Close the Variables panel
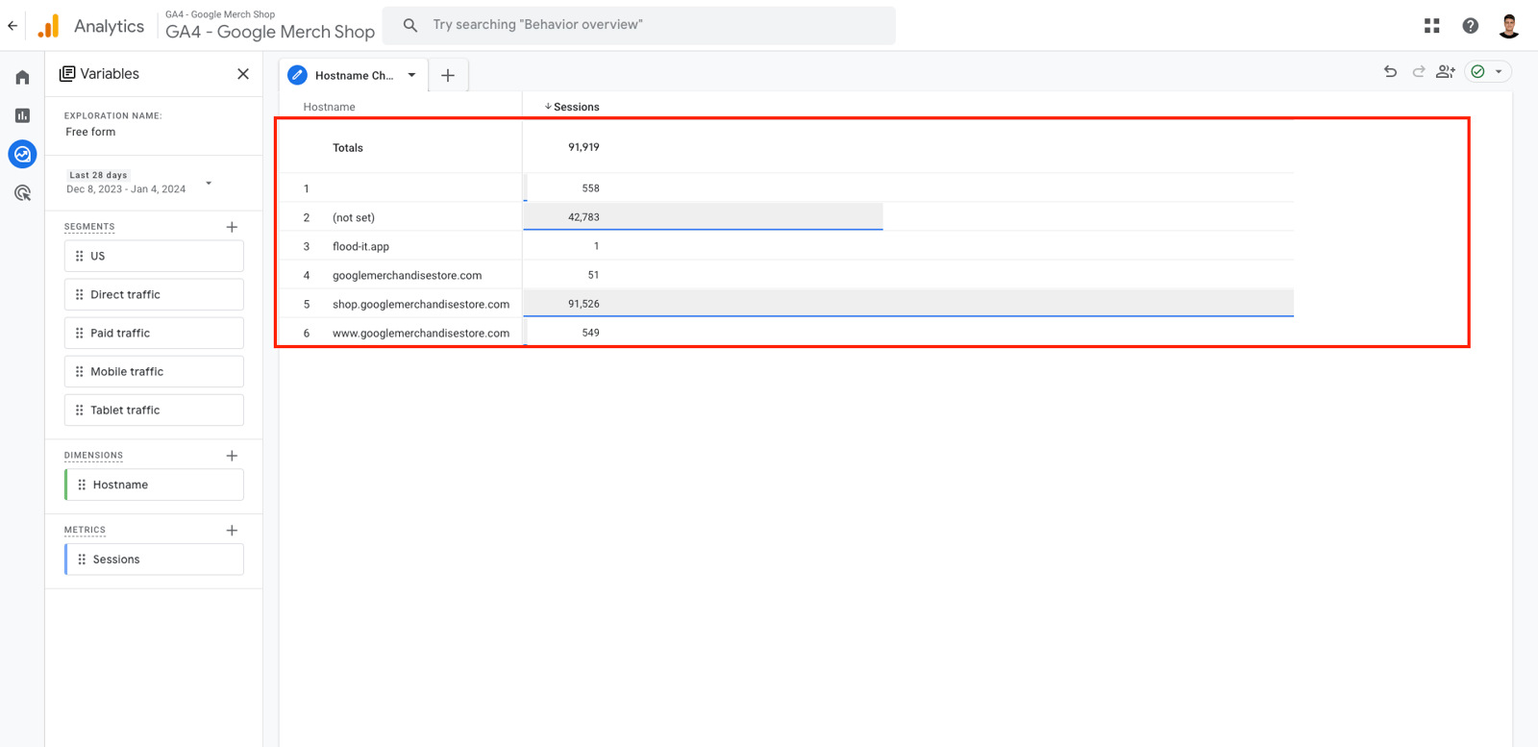 pos(243,74)
